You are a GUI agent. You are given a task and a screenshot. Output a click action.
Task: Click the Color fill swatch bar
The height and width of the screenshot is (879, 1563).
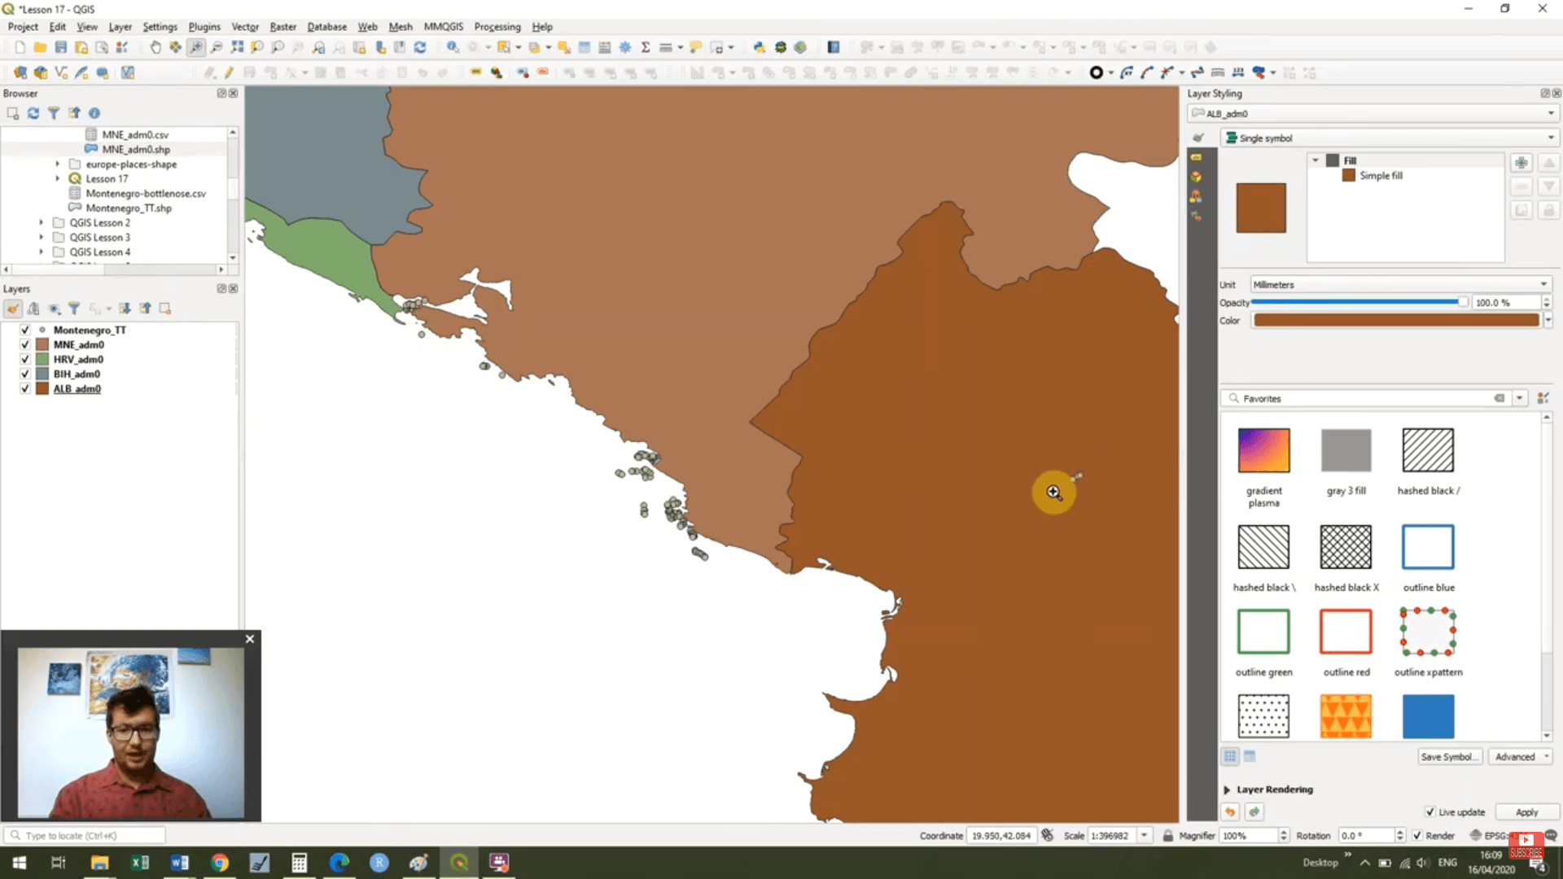pyautogui.click(x=1395, y=320)
